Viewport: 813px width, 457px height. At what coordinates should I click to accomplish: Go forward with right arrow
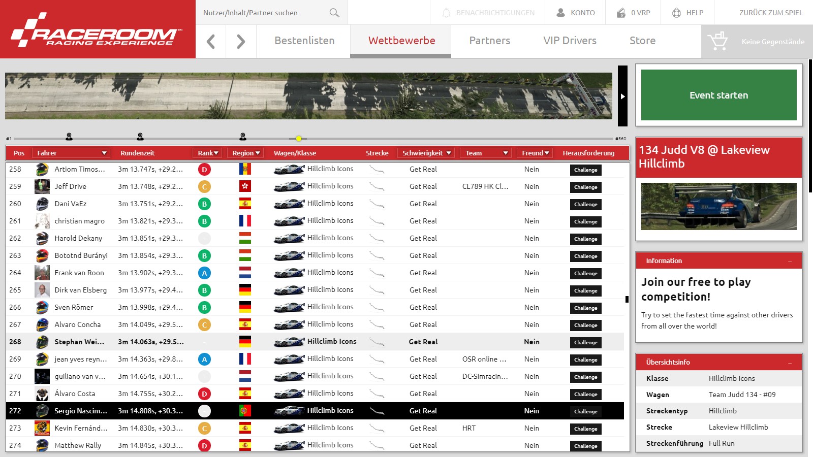click(x=241, y=41)
